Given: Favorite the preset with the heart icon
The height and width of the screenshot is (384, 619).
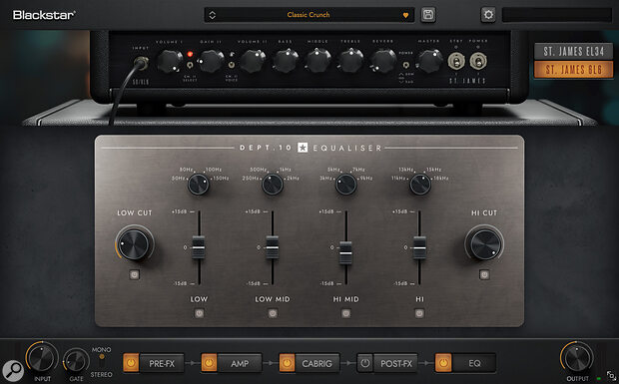Looking at the screenshot, I should click(405, 15).
